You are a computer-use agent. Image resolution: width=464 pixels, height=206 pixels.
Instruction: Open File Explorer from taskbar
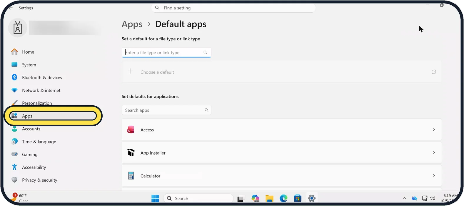[269, 199]
